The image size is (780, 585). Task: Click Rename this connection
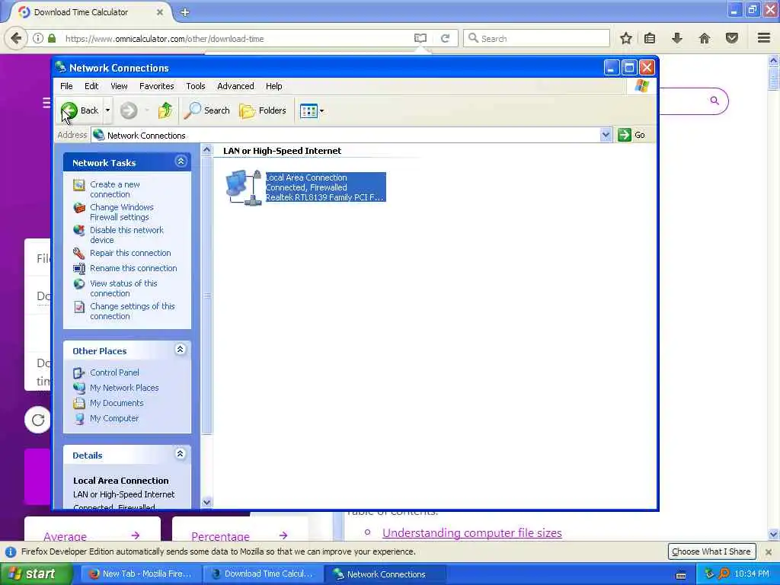tap(133, 268)
